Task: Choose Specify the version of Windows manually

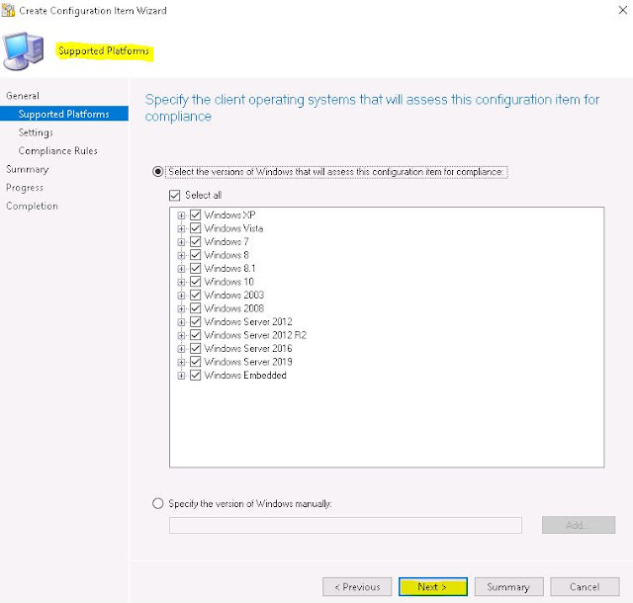Action: 158,503
